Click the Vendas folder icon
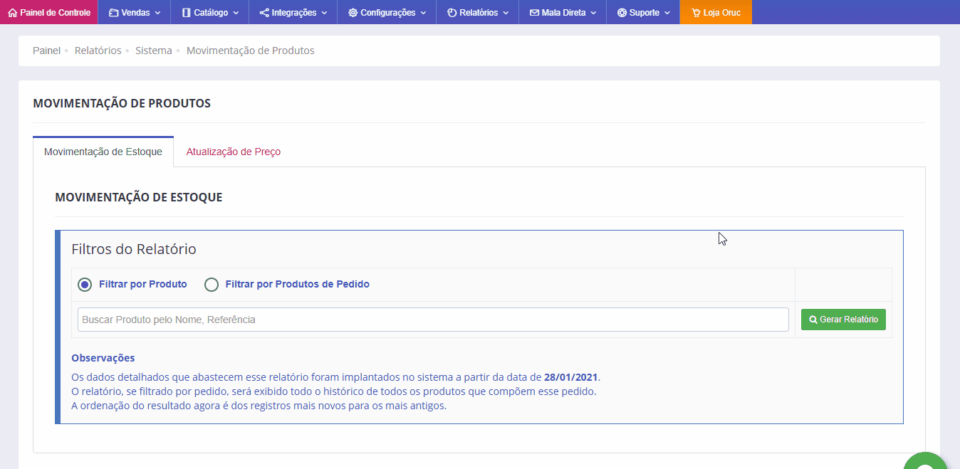This screenshot has height=469, width=960. click(x=114, y=13)
